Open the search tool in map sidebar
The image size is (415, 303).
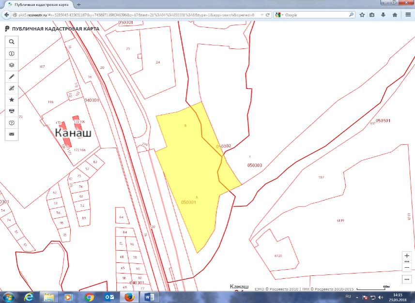pyautogui.click(x=12, y=42)
